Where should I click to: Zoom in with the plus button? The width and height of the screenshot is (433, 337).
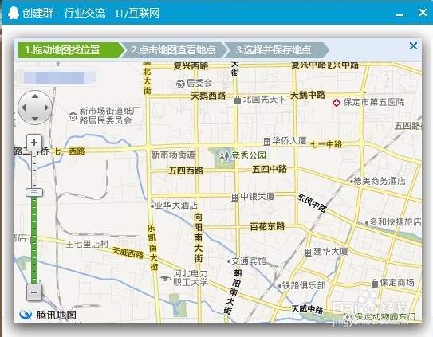[x=34, y=143]
